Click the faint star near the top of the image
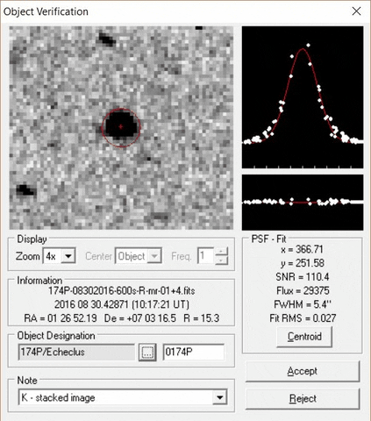The height and width of the screenshot is (421, 371). click(106, 39)
